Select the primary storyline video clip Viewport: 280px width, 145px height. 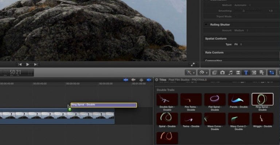57,116
